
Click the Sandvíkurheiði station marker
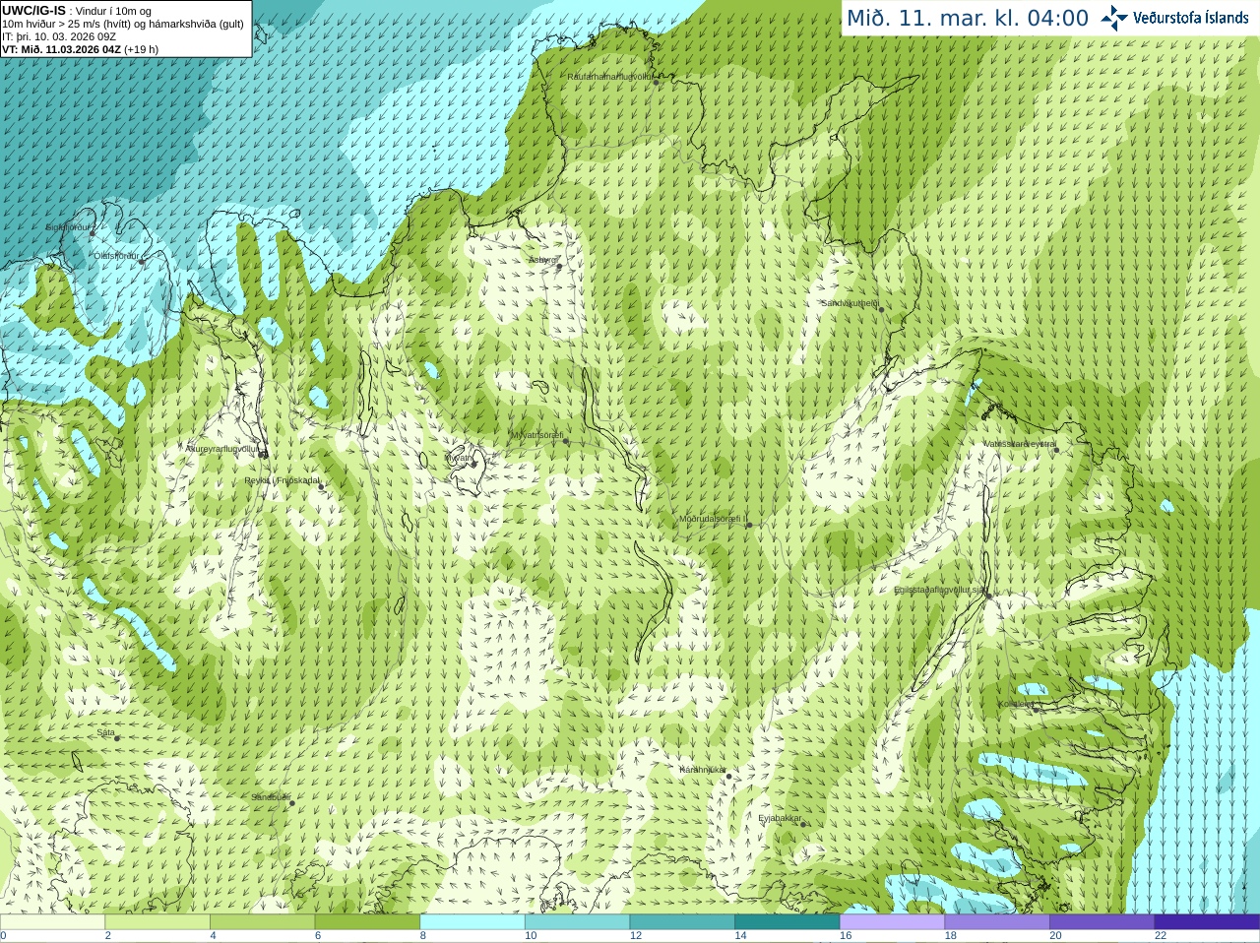point(881,309)
